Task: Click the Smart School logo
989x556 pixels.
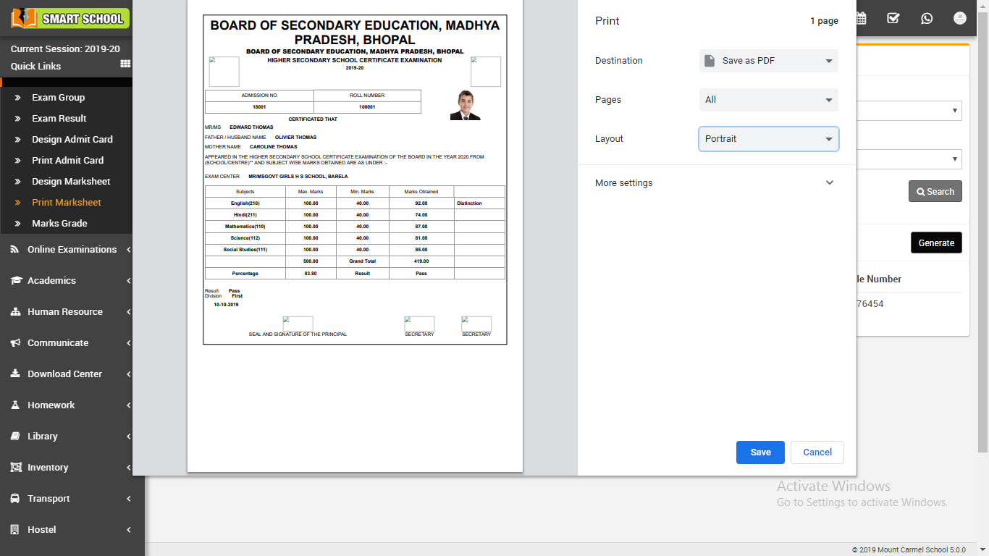Action: tap(70, 18)
